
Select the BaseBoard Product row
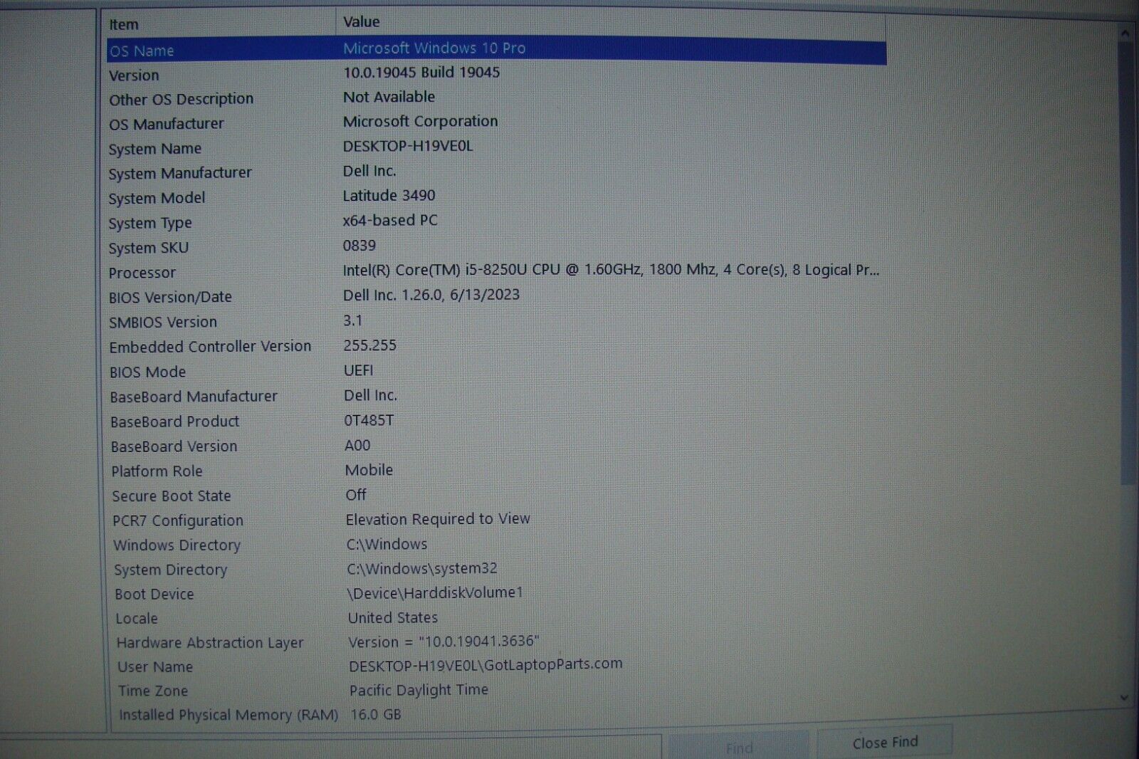point(497,422)
